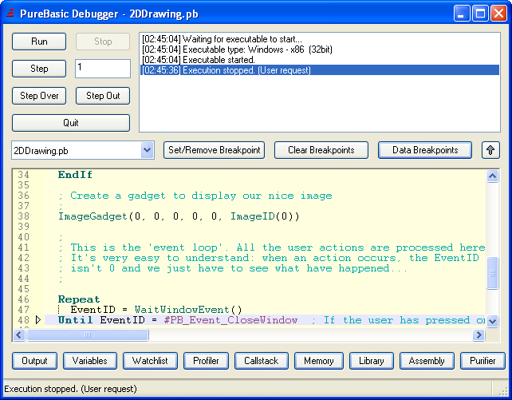Viewport: 512px width, 400px height.
Task: Click the Step button
Action: click(39, 69)
